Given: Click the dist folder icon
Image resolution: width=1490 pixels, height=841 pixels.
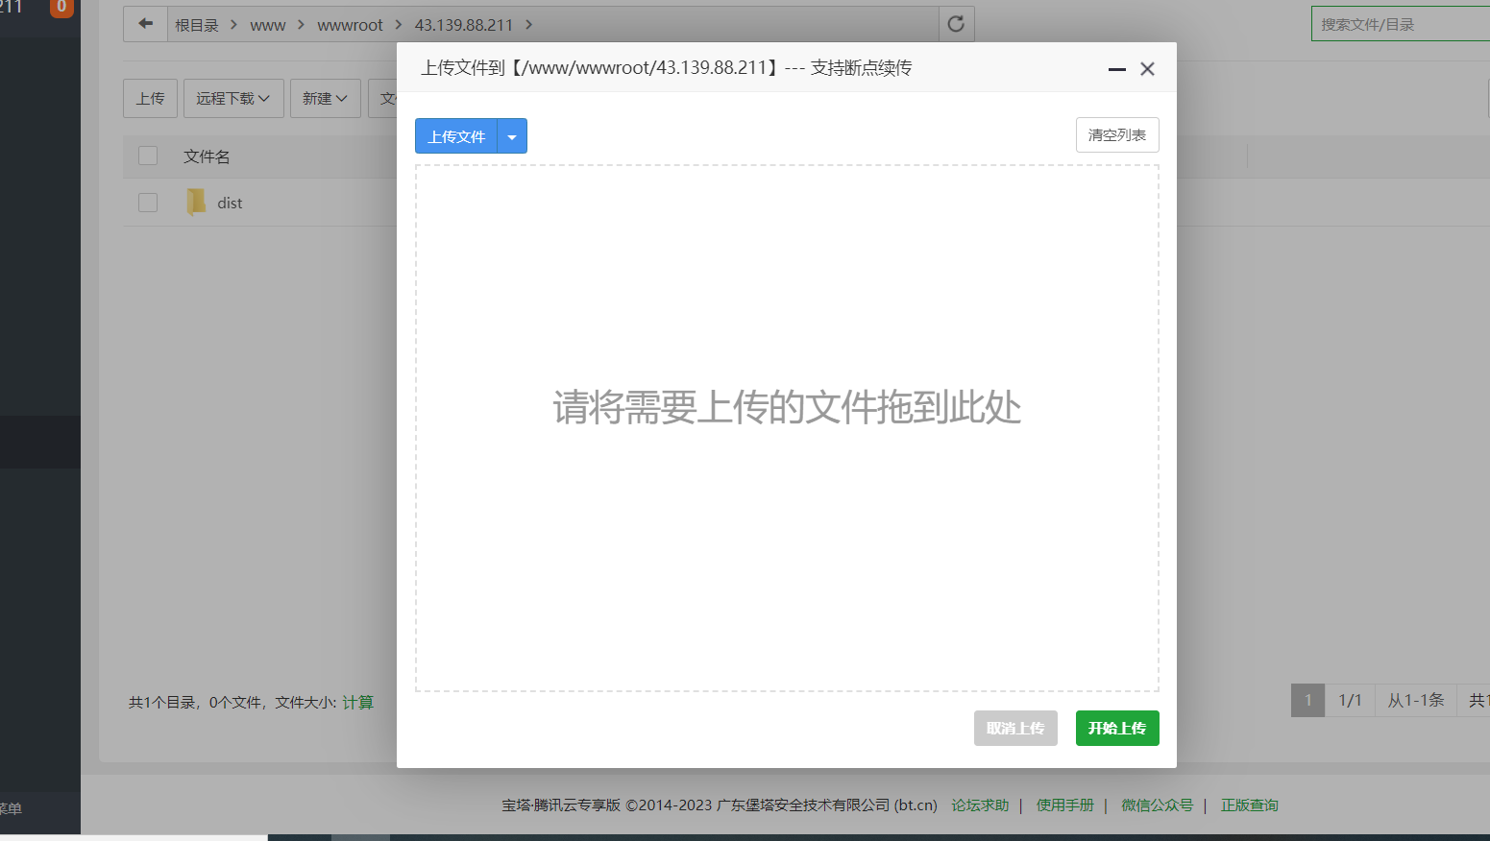Looking at the screenshot, I should (196, 203).
